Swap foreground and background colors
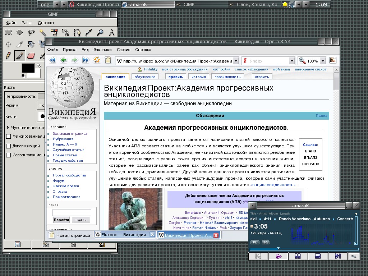Viewport: 368px width, 276px height. point(39,65)
